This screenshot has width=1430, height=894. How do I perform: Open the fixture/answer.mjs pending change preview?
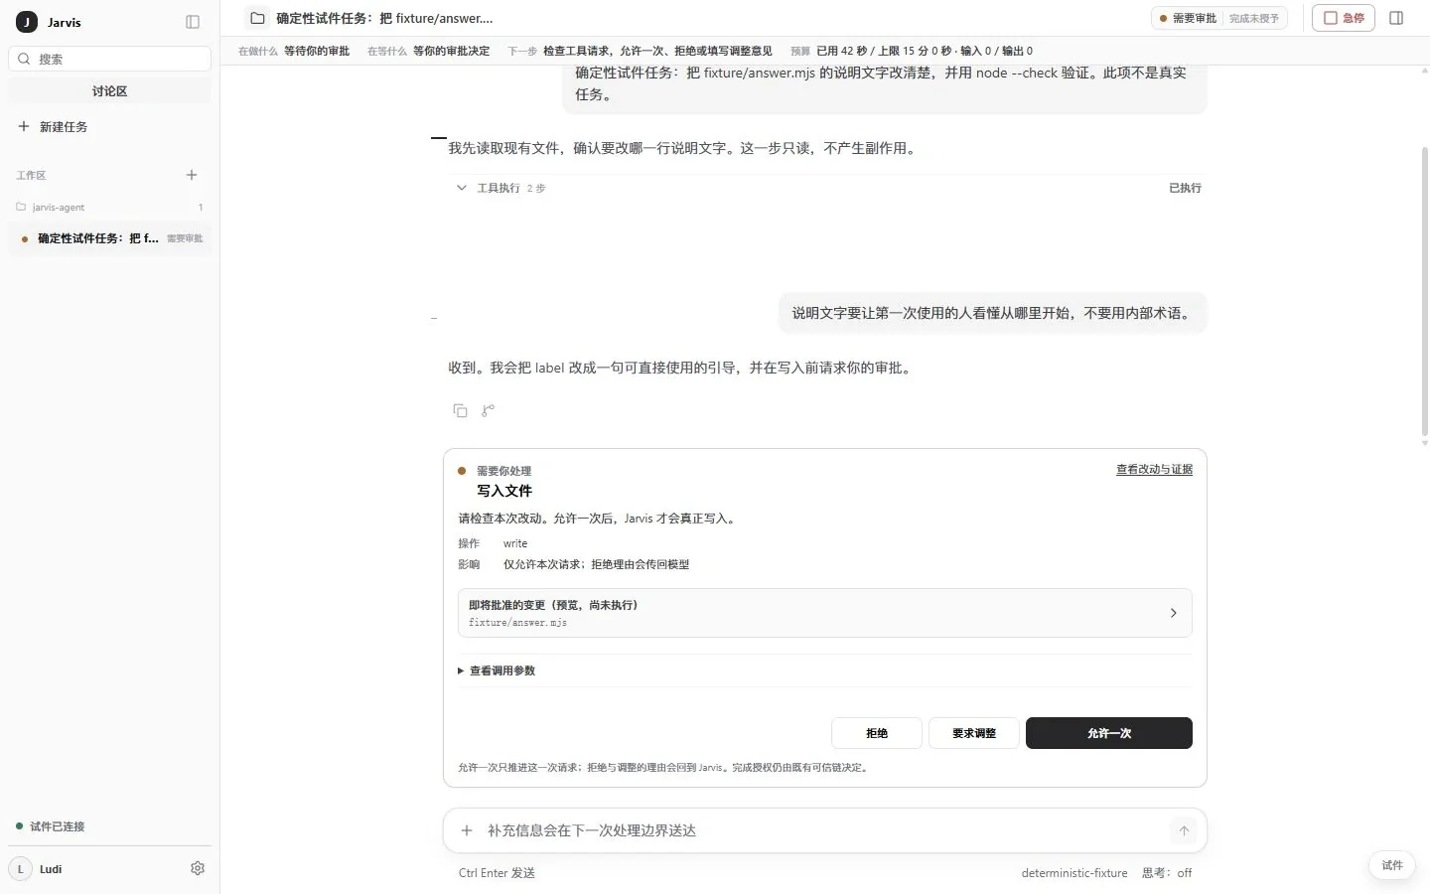point(824,613)
